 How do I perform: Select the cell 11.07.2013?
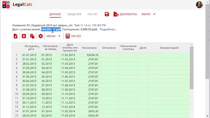70,81
